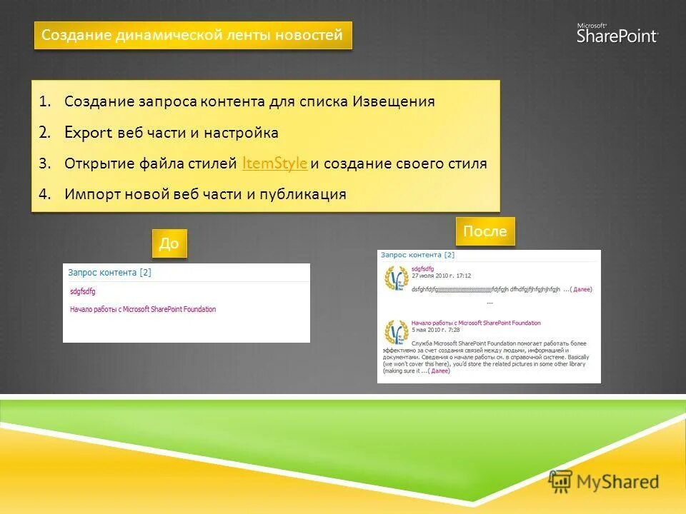Open Начало работы с Microsoft SharePoint Foundation link
Image resolution: width=686 pixels, height=514 pixels.
coord(143,309)
